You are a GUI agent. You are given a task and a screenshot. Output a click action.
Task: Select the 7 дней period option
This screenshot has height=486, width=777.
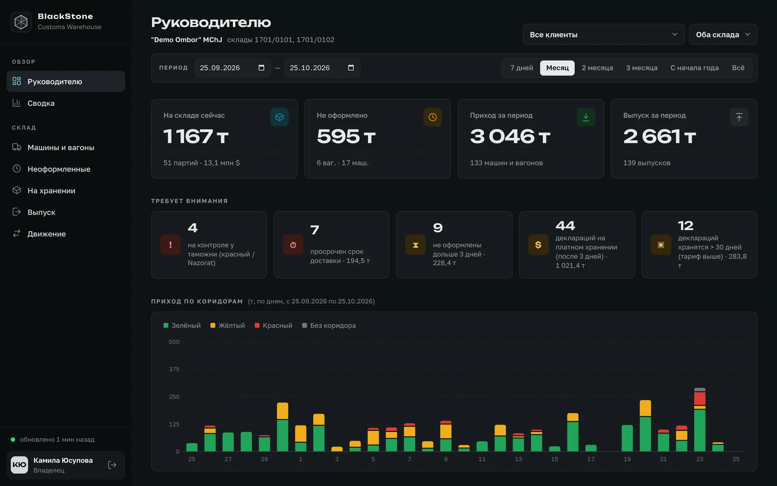tap(522, 68)
